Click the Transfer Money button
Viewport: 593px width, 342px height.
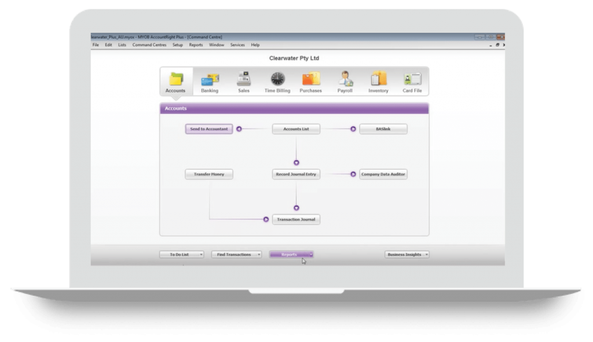[x=208, y=174]
